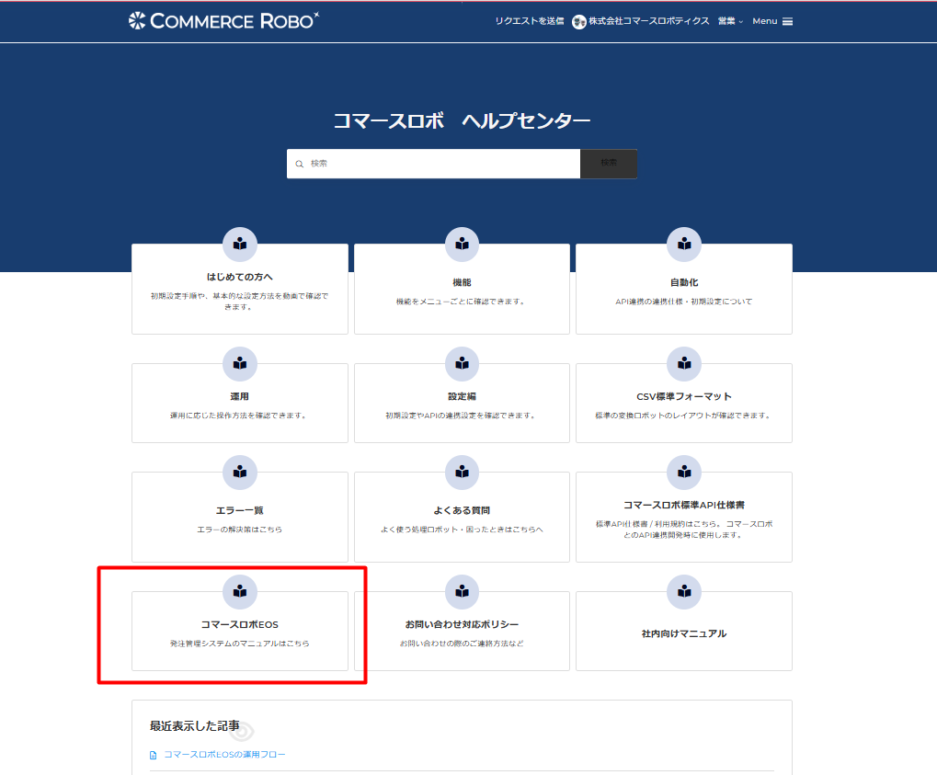This screenshot has height=775, width=937.
Task: Click the book icon above エラー一覧
Action: [x=240, y=472]
